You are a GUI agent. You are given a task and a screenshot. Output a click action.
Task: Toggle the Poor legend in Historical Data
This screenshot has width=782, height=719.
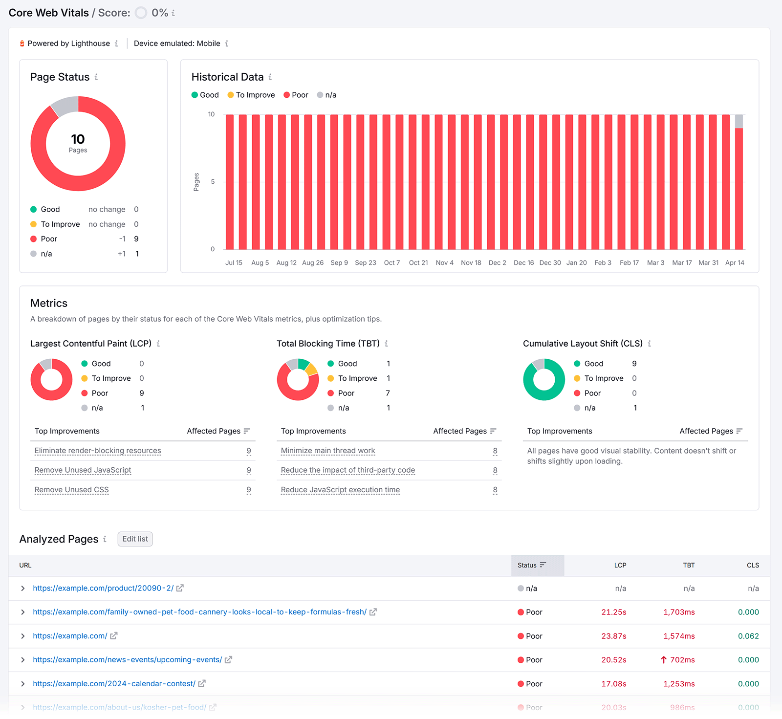coord(296,95)
